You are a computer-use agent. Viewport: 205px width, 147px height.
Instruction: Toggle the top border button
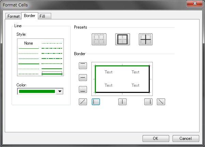click(x=83, y=66)
